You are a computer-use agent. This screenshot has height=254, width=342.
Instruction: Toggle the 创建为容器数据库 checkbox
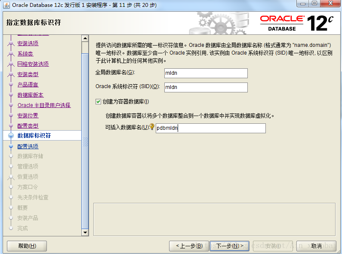click(x=98, y=102)
